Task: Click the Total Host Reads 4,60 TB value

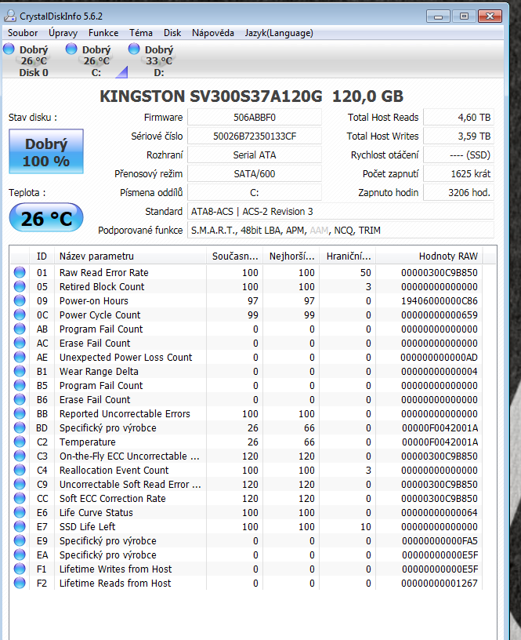Action: [x=458, y=117]
